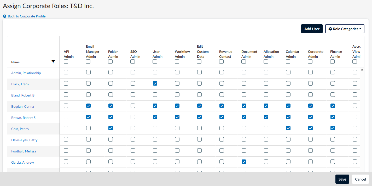
Task: Click the gear icon in Role Categories
Action: (330, 29)
